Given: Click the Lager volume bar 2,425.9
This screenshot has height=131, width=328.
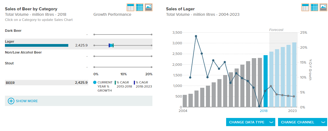Looking at the screenshot, I should point(37,45).
